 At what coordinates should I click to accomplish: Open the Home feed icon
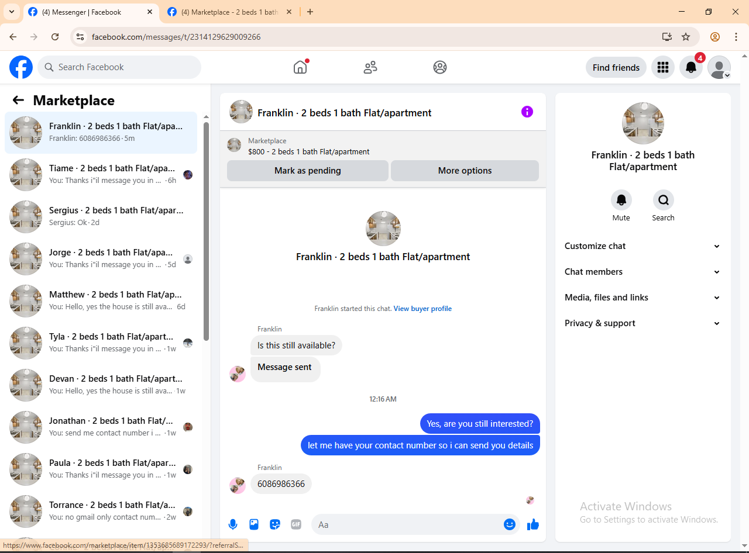point(300,67)
